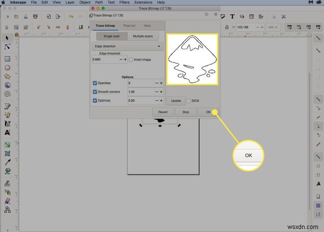Viewport: 324px width, 232px height.
Task: Increase the Smooth corners value
Action: click(161, 92)
